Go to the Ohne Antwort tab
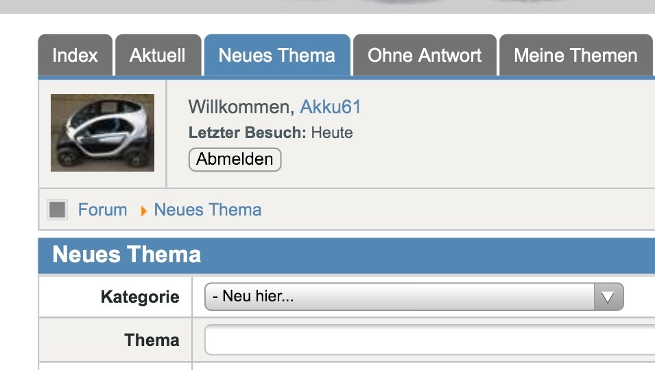Screen dimensions: 655x370 click(425, 56)
